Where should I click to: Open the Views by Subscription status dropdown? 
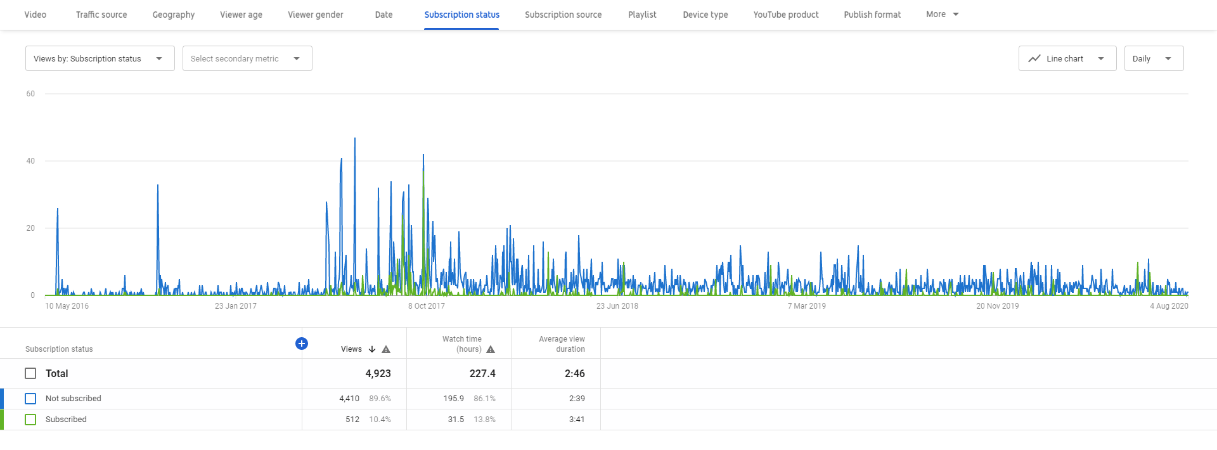point(100,58)
